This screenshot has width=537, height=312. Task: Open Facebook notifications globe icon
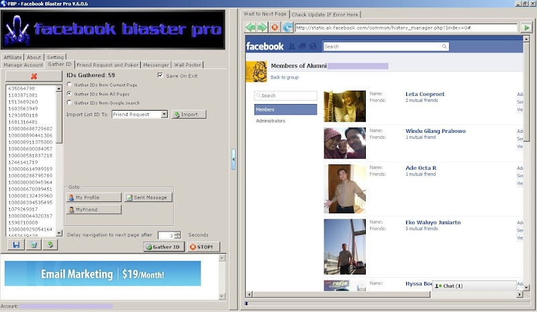(x=313, y=46)
